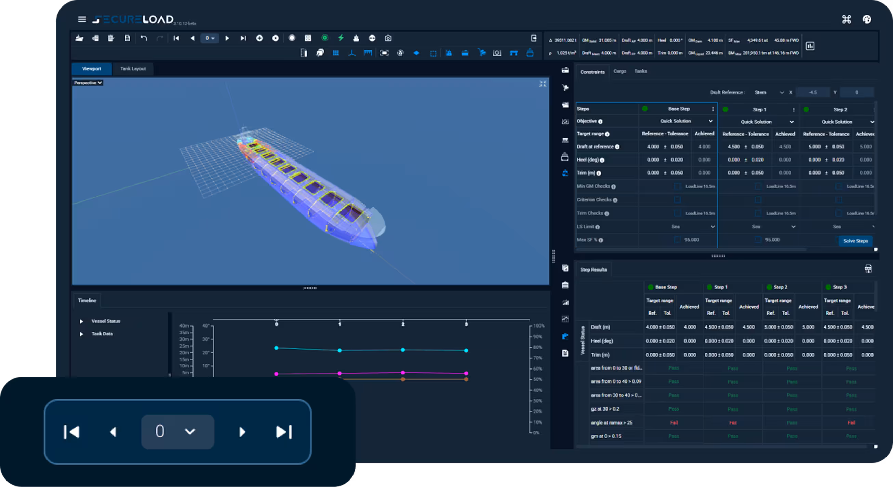Select the Constraints tab
The image size is (893, 487).
(592, 72)
